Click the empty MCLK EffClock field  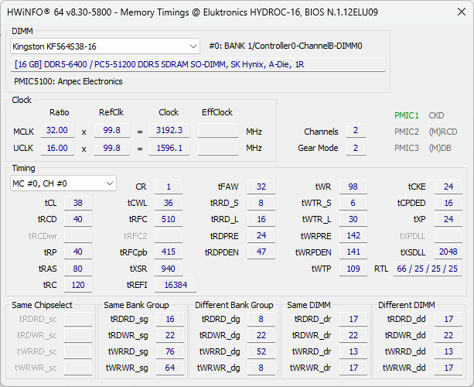coord(218,130)
